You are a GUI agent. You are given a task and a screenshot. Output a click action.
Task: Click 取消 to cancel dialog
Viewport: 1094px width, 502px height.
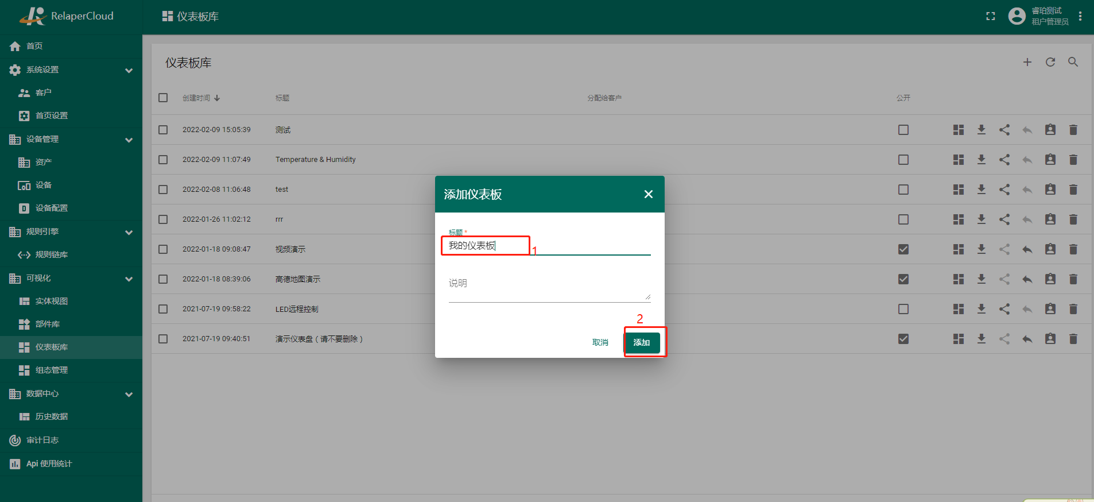(x=600, y=343)
